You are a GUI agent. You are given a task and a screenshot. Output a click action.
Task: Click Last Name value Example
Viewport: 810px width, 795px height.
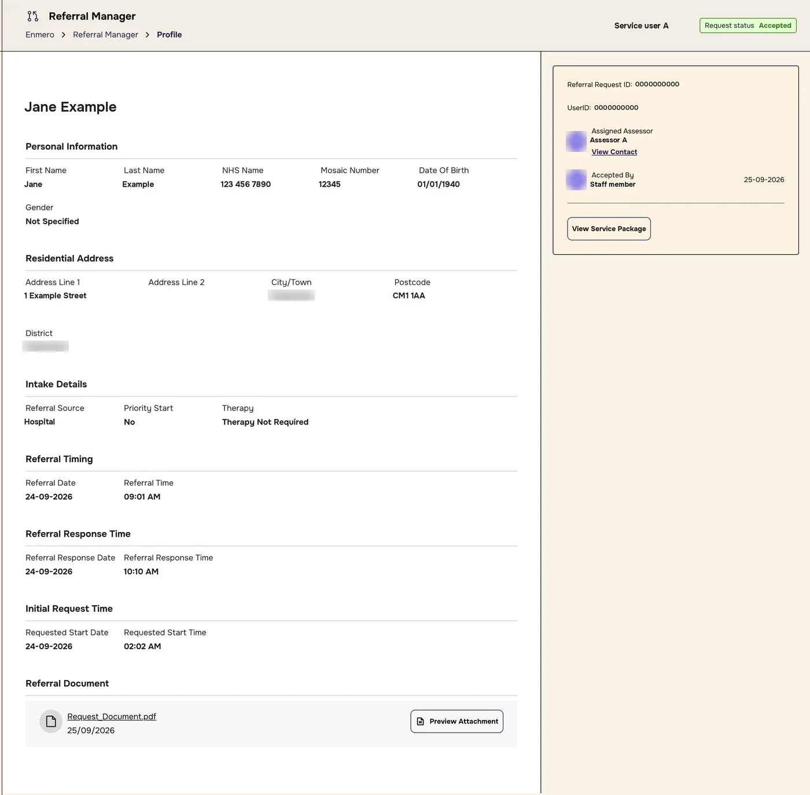(x=138, y=184)
